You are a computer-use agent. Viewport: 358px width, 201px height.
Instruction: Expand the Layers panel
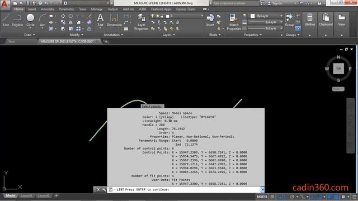(169, 35)
